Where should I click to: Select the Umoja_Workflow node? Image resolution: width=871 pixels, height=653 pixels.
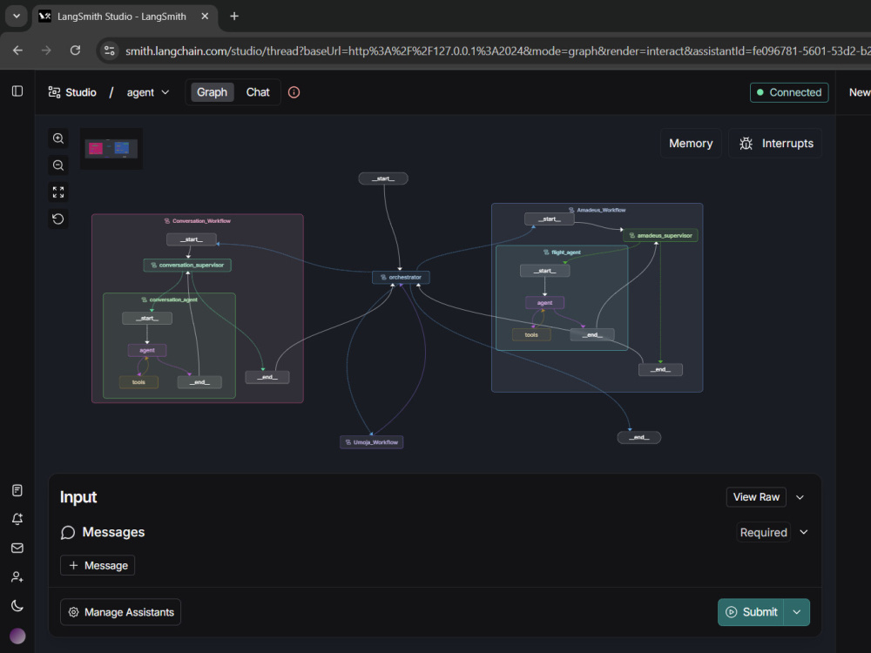point(372,442)
